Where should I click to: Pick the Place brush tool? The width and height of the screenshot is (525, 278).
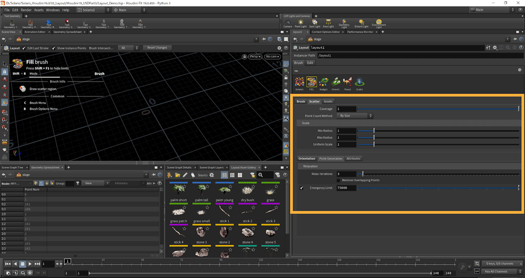point(347,83)
